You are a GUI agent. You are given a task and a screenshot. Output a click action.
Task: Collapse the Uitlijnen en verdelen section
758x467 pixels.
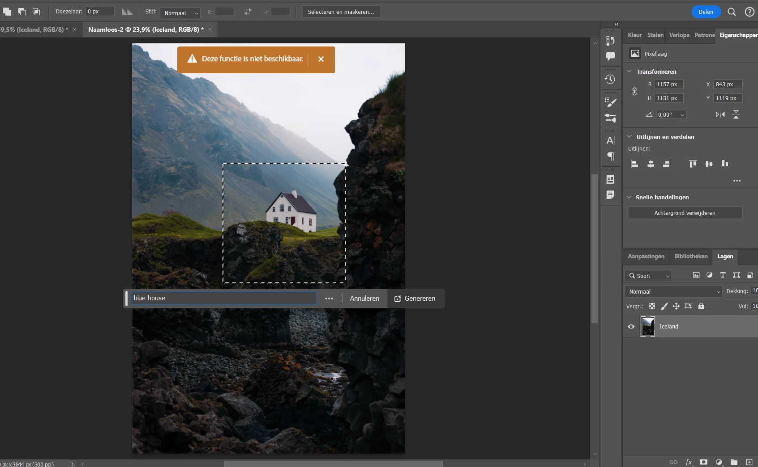[629, 136]
